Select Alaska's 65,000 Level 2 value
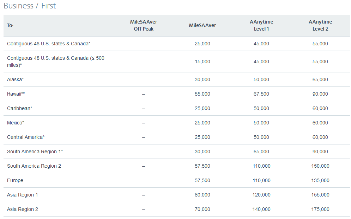The height and width of the screenshot is (219, 351). 320,79
